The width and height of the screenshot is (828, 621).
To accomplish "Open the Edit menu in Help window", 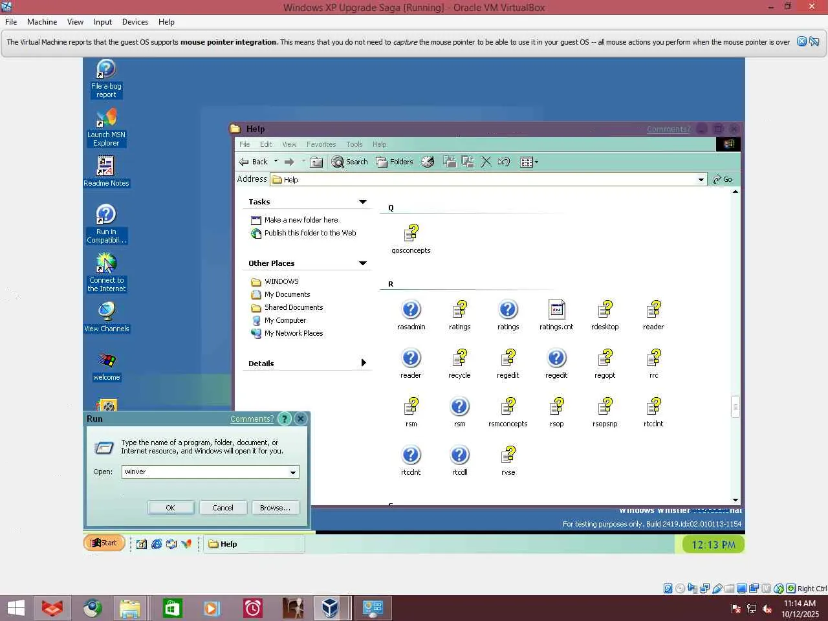I will pos(266,144).
